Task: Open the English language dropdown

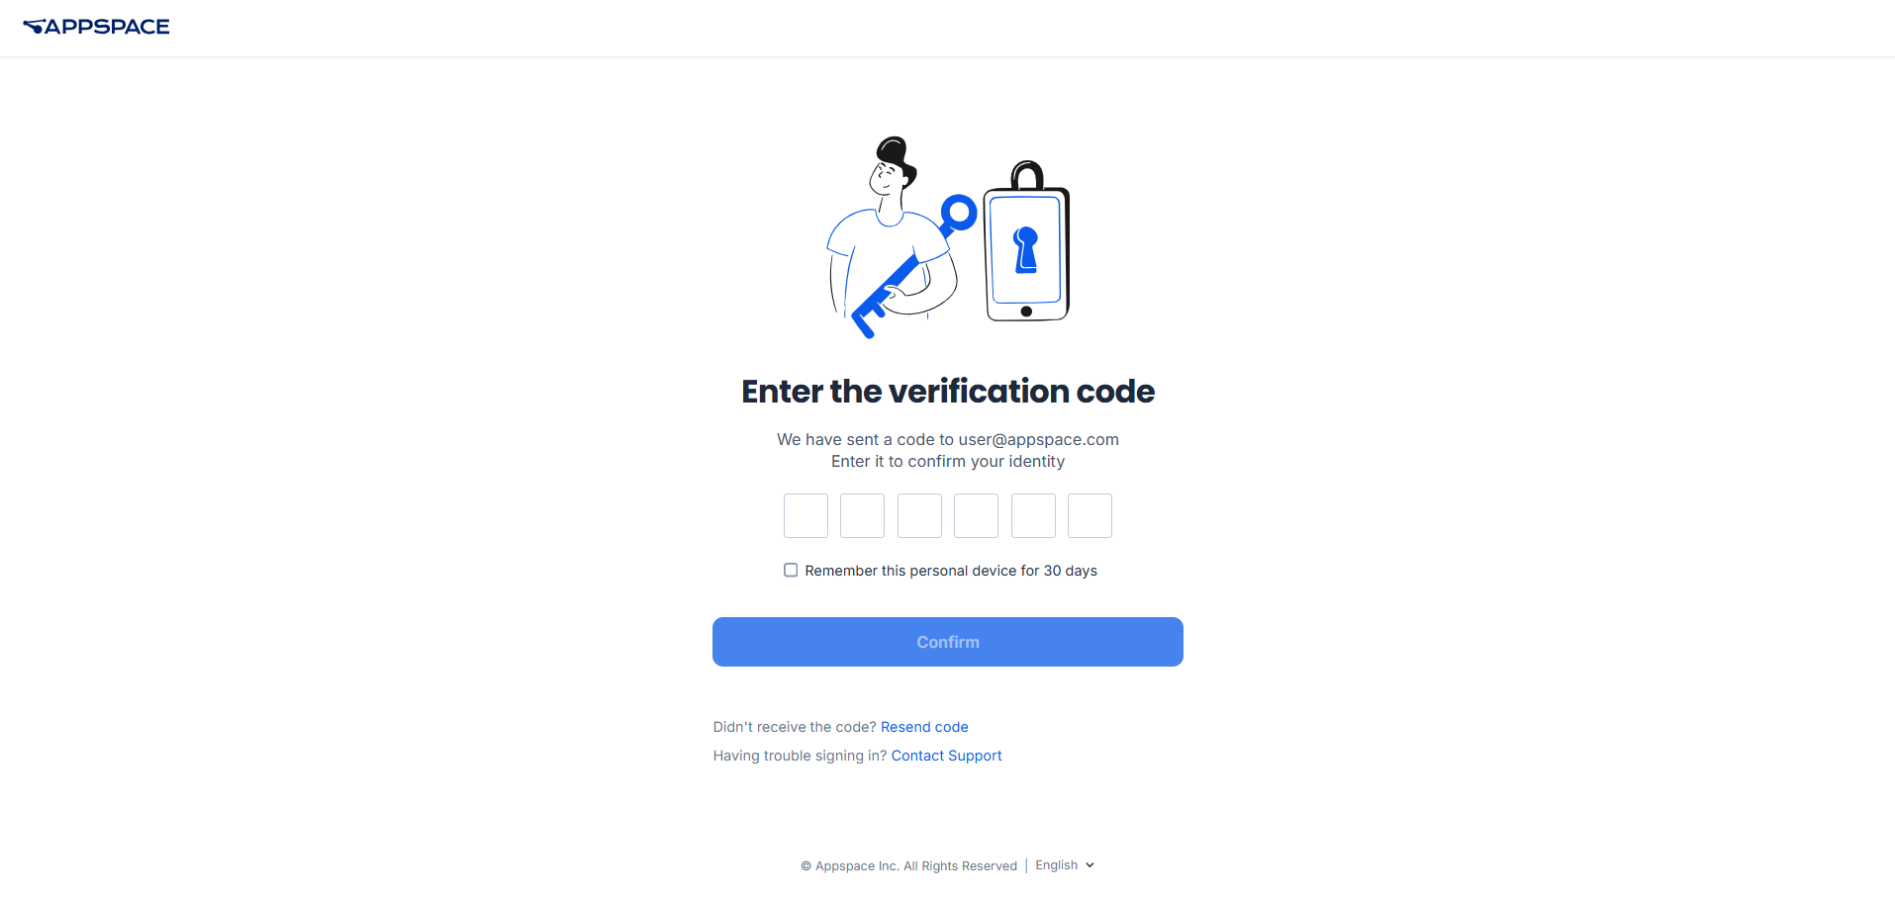Action: [x=1065, y=865]
